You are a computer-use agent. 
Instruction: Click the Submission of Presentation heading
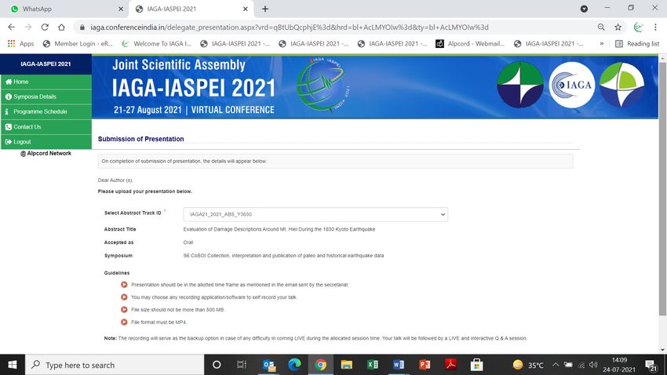pyautogui.click(x=140, y=139)
